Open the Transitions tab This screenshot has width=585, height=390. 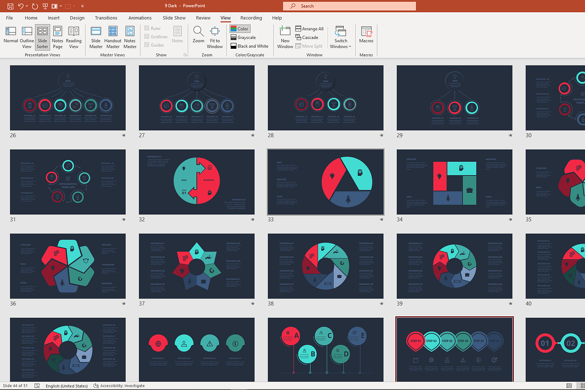click(106, 18)
